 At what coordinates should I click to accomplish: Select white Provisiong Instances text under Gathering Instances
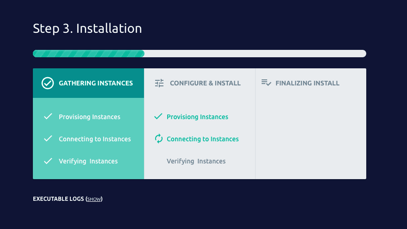[89, 117]
